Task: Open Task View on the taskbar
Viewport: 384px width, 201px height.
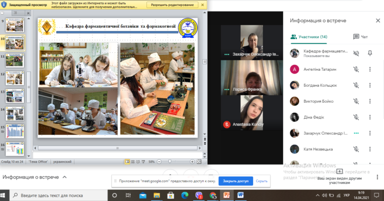Action: click(x=128, y=196)
